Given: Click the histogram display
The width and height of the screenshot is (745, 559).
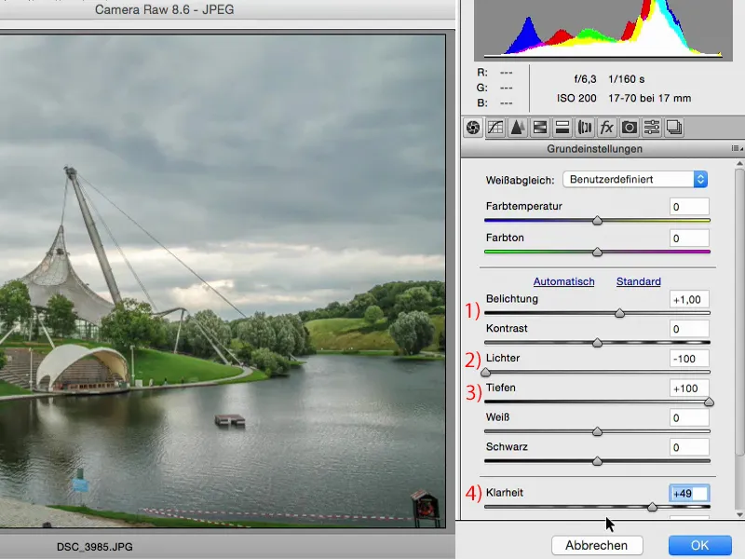Looking at the screenshot, I should point(603,30).
